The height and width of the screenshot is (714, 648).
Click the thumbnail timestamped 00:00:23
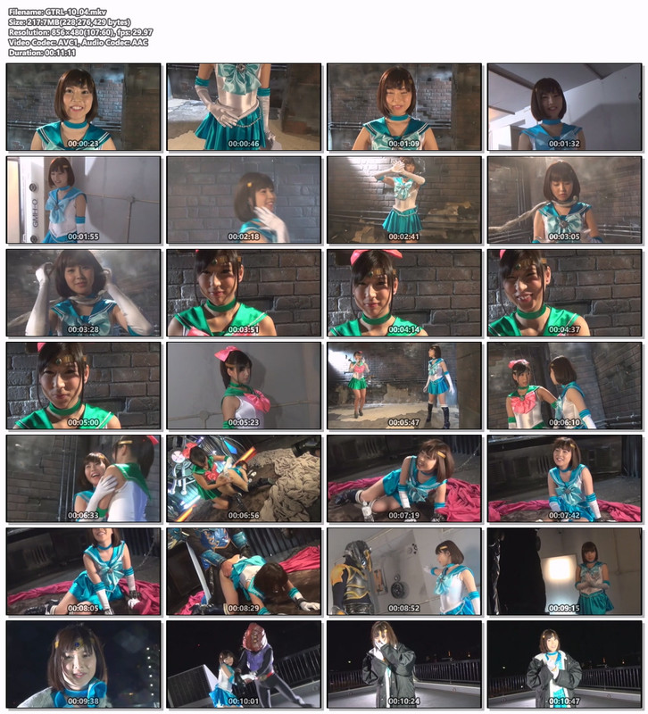pos(83,107)
